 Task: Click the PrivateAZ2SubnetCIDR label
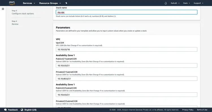(67, 101)
